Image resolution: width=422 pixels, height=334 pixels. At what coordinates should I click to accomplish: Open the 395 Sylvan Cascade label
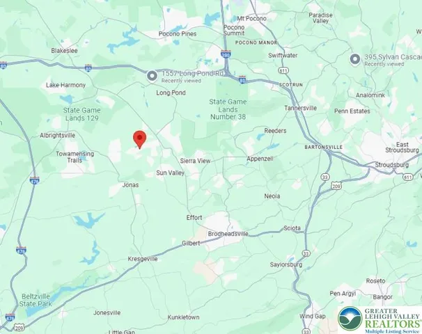393,57
